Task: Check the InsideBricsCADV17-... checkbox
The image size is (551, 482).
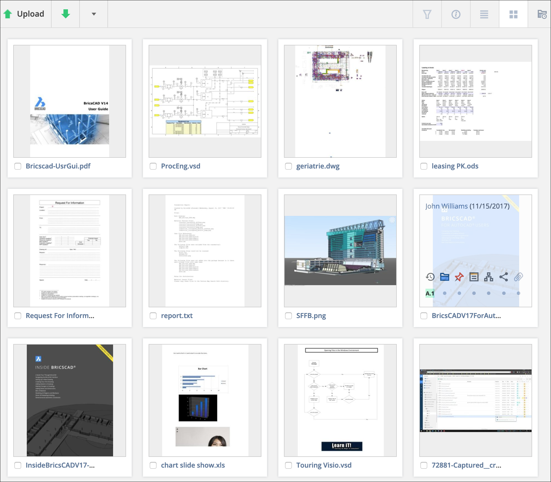Action: pyautogui.click(x=18, y=465)
